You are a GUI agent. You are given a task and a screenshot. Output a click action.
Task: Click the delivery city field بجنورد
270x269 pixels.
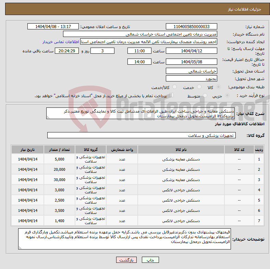[x=191, y=78]
